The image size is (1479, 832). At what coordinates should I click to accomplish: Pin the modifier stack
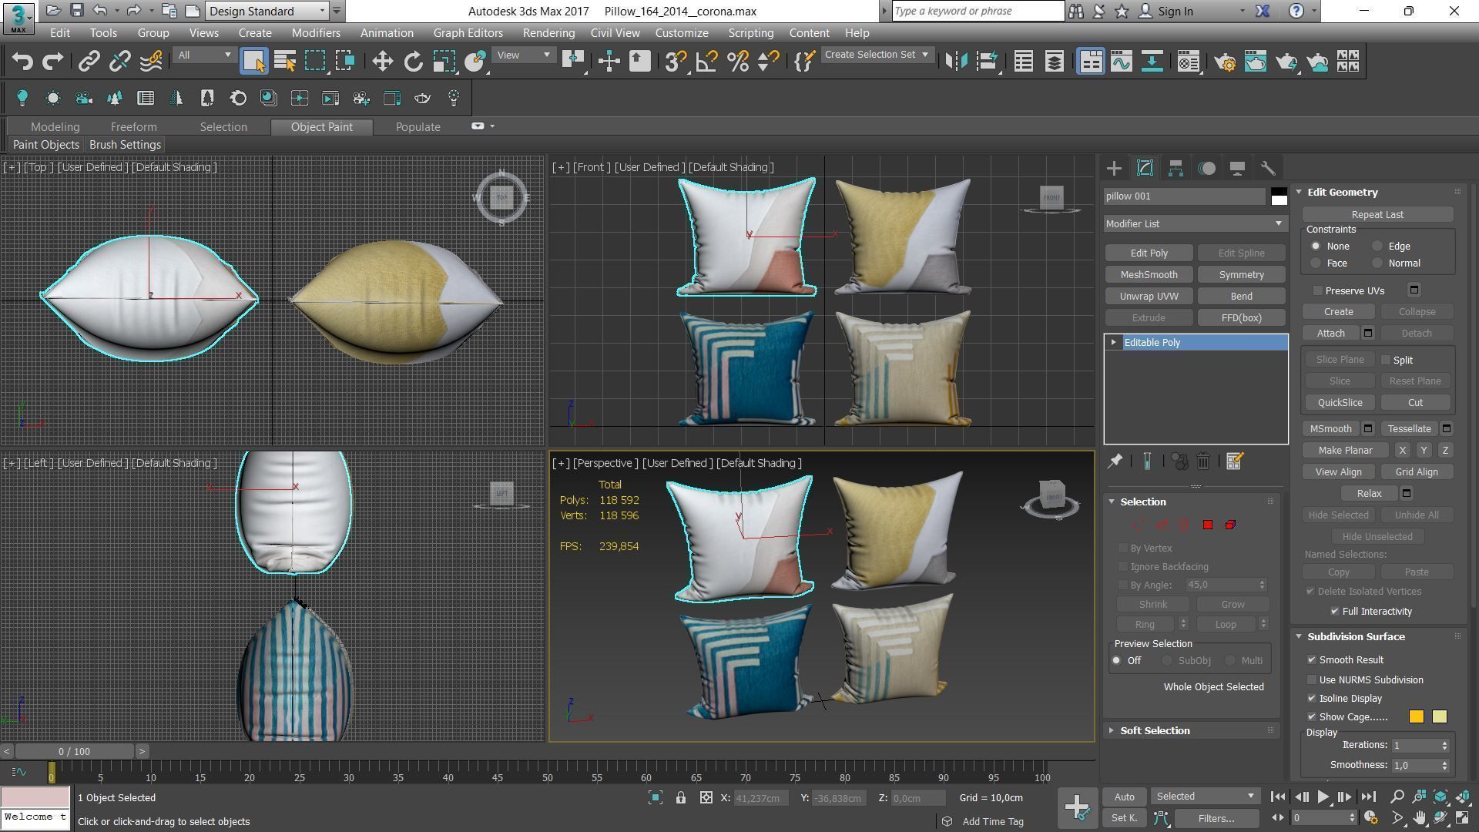[1115, 461]
